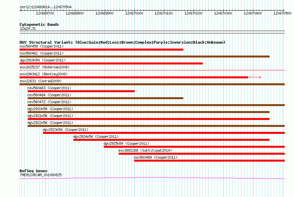Viewport: 294px width, 197px height.
Task: Click the chr12:120669614..120670504 coordinate text
Action: point(46,7)
